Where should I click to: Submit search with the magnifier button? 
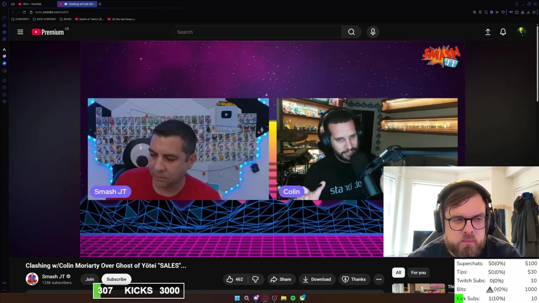pos(351,32)
